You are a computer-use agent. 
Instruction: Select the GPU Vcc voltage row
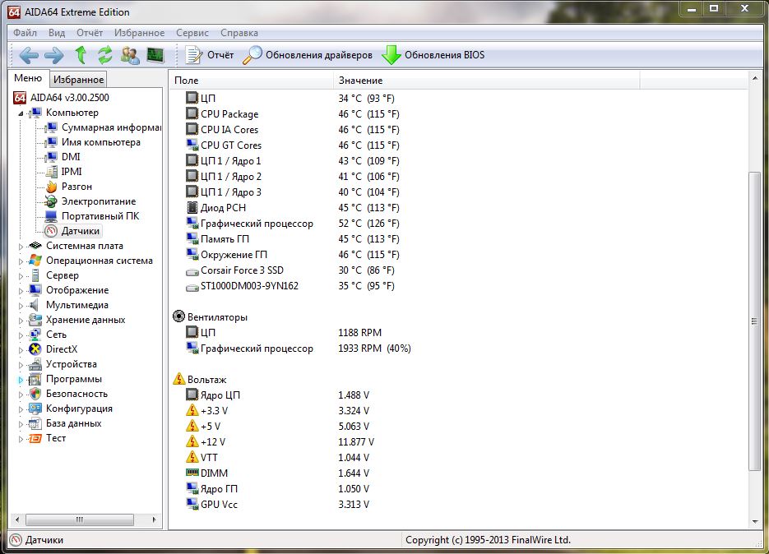tap(278, 505)
